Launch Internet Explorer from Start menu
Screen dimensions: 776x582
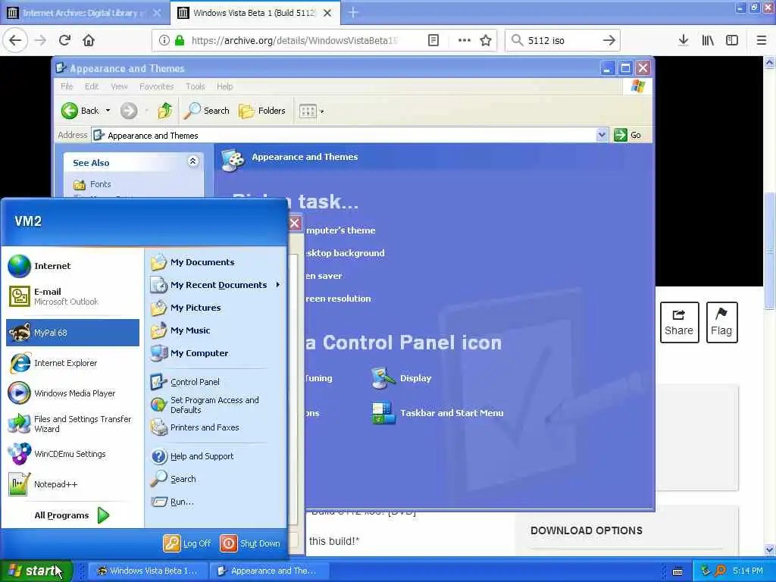coord(73,363)
